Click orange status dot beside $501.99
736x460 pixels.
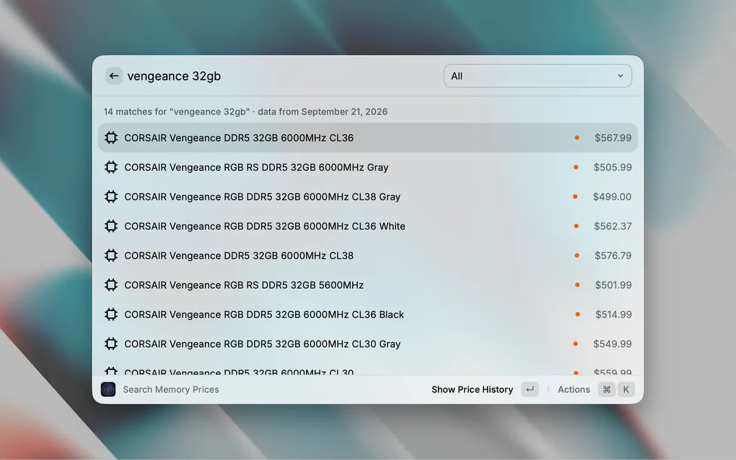(x=578, y=285)
